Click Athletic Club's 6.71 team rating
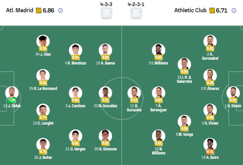The image size is (243, 165). (222, 11)
